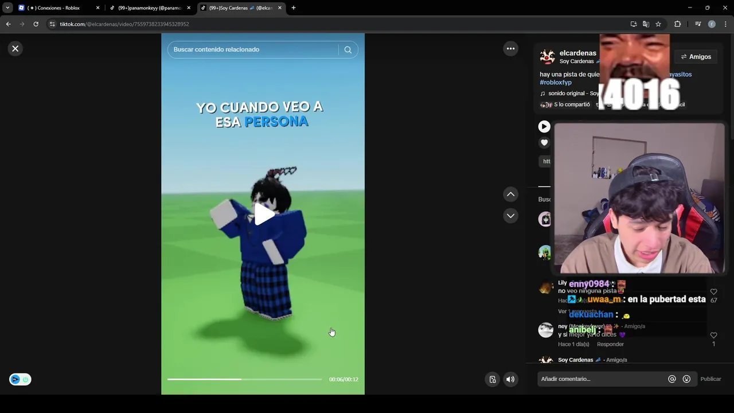Click the round play icon above the heart
This screenshot has width=734, height=413.
click(544, 127)
